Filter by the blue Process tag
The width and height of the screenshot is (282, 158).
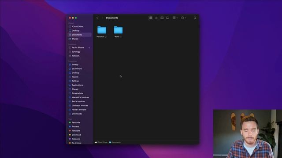coord(79,127)
